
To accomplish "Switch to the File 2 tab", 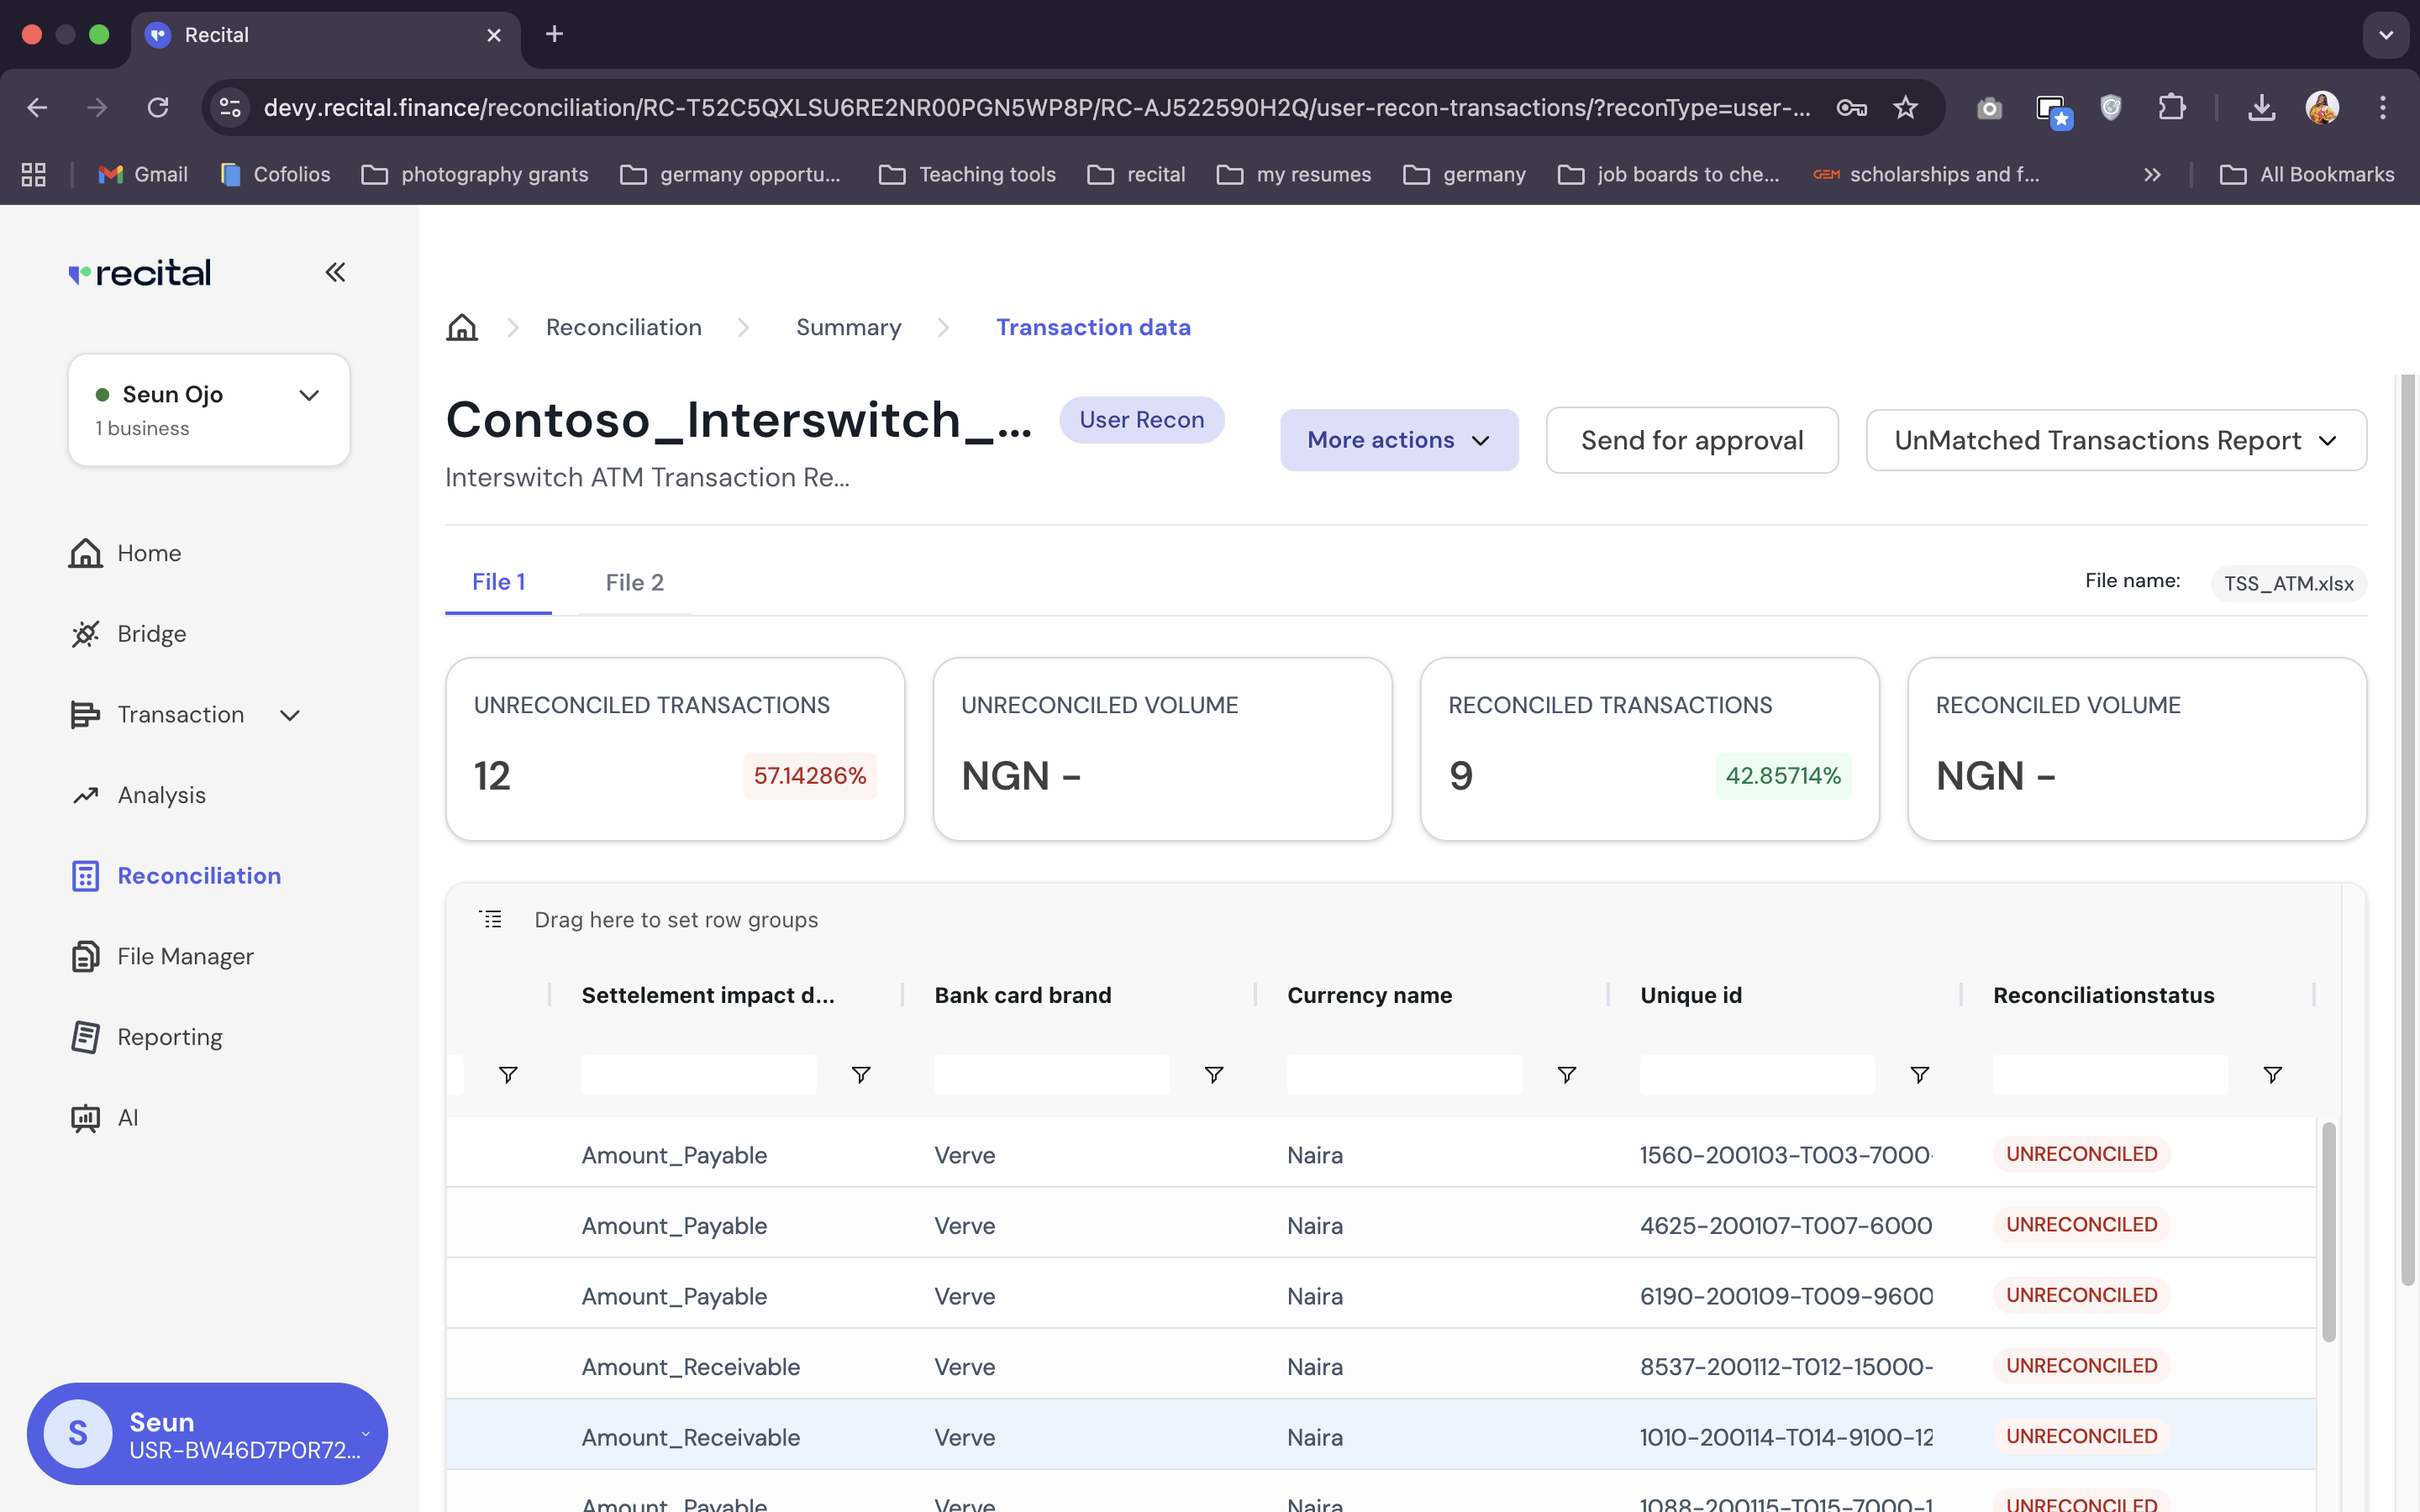I will pyautogui.click(x=634, y=582).
